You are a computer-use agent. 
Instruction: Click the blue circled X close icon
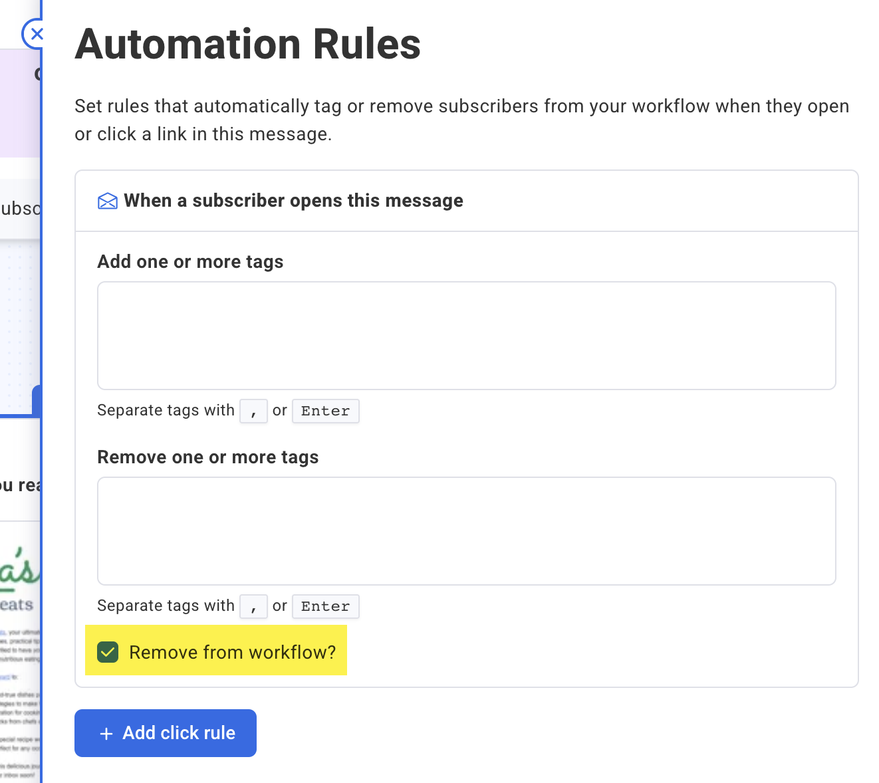click(x=37, y=34)
